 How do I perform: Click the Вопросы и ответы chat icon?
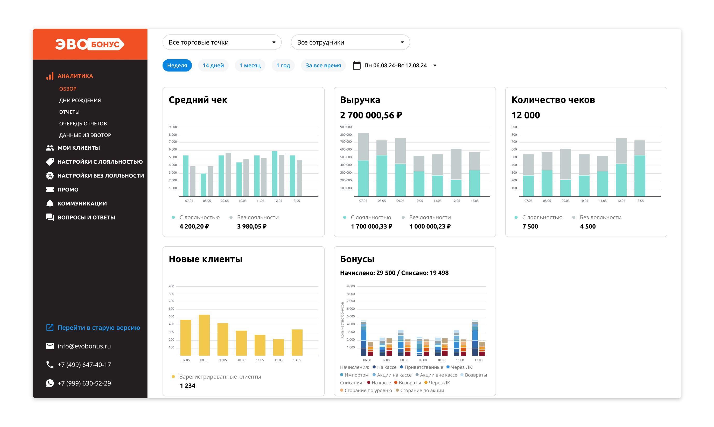(x=50, y=217)
